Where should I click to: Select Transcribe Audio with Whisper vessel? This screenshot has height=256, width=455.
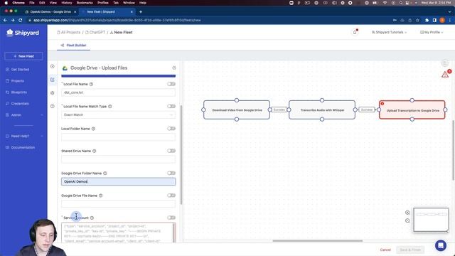tap(322, 110)
